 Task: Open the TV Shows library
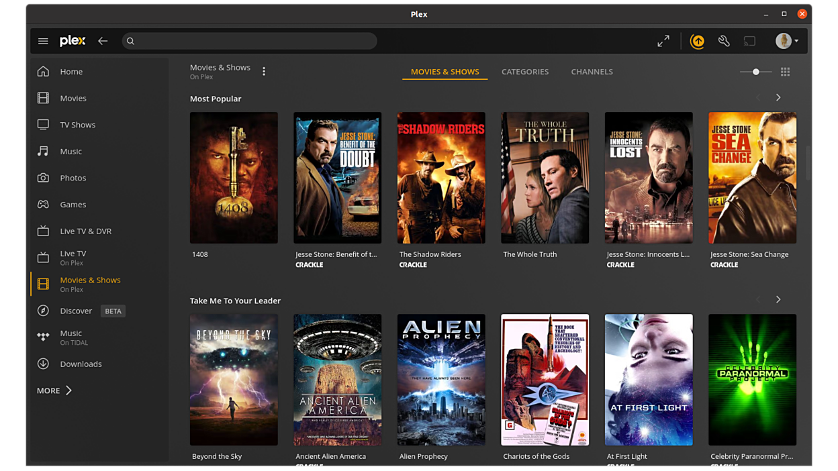coord(76,124)
